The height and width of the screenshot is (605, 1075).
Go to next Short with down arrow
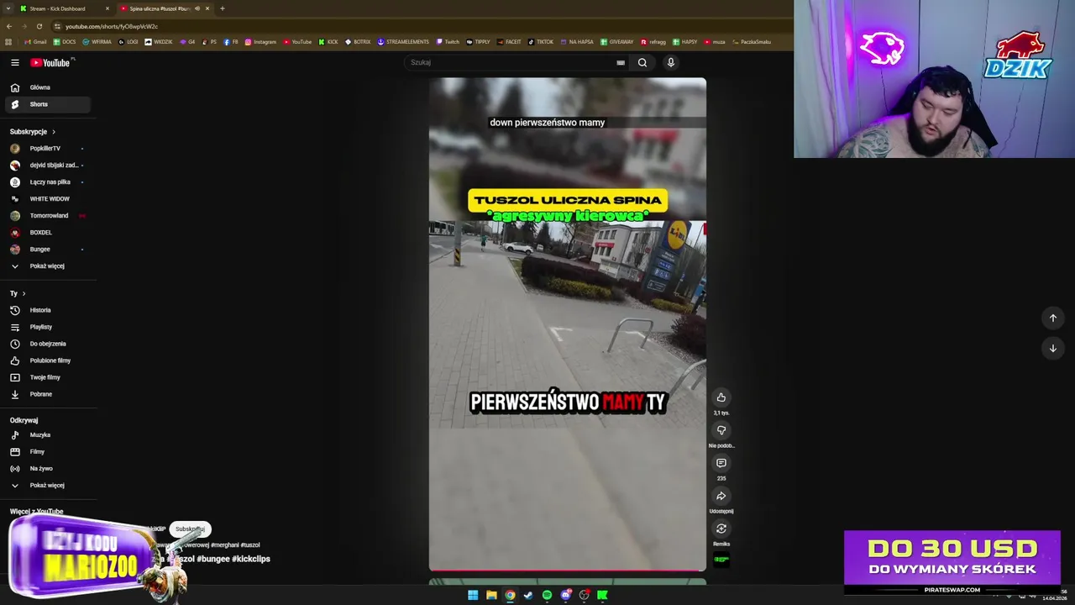(x=1052, y=348)
